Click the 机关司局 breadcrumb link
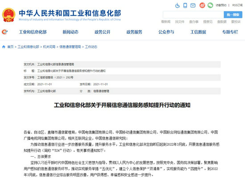245x178 pixels. coord(49,47)
